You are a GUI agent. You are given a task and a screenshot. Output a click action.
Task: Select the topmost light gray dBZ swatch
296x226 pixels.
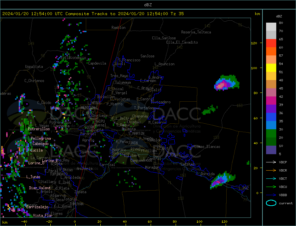click(x=271, y=27)
